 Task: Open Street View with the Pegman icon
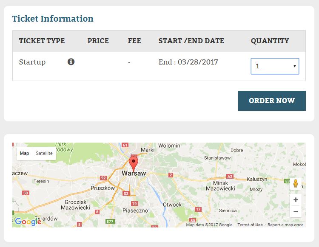click(296, 183)
